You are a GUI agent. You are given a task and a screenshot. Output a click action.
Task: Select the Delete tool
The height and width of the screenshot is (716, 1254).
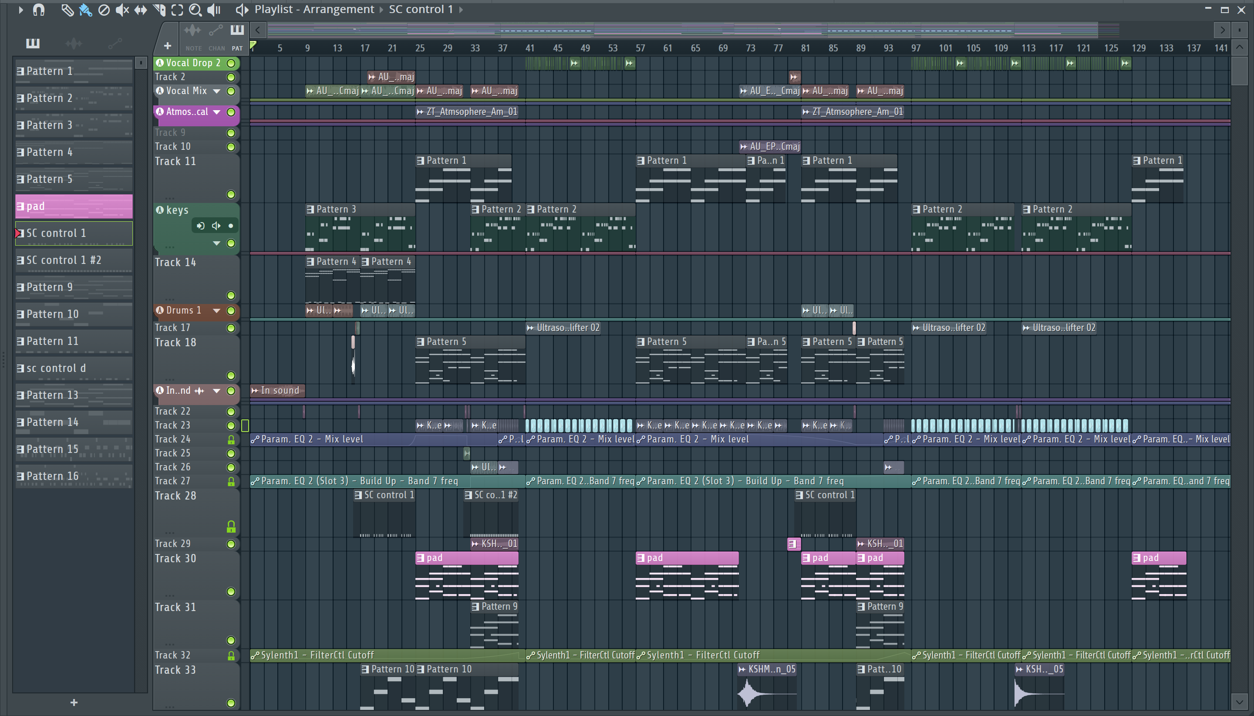(x=104, y=9)
